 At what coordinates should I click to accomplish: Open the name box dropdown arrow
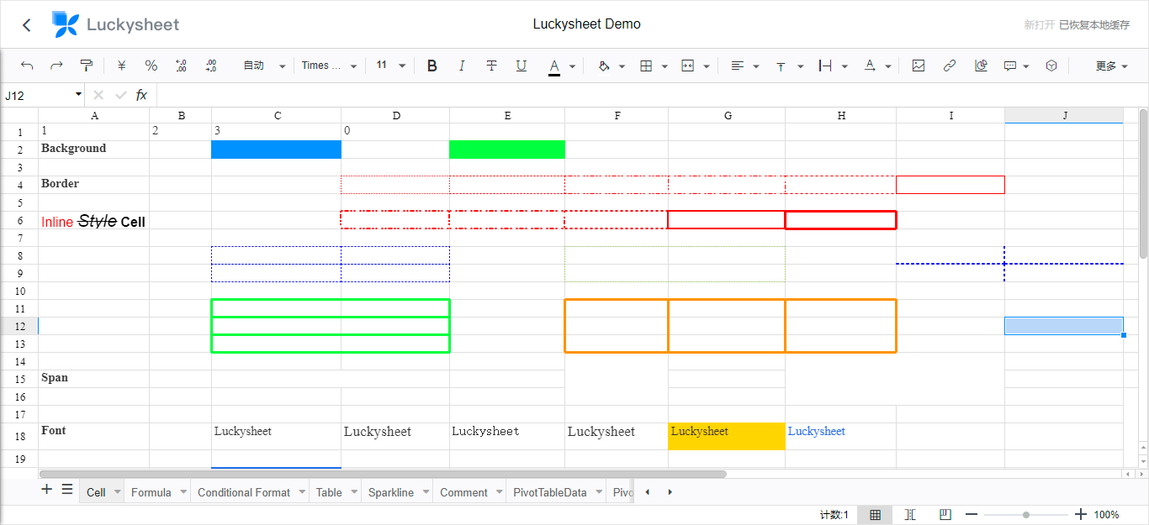pos(79,95)
